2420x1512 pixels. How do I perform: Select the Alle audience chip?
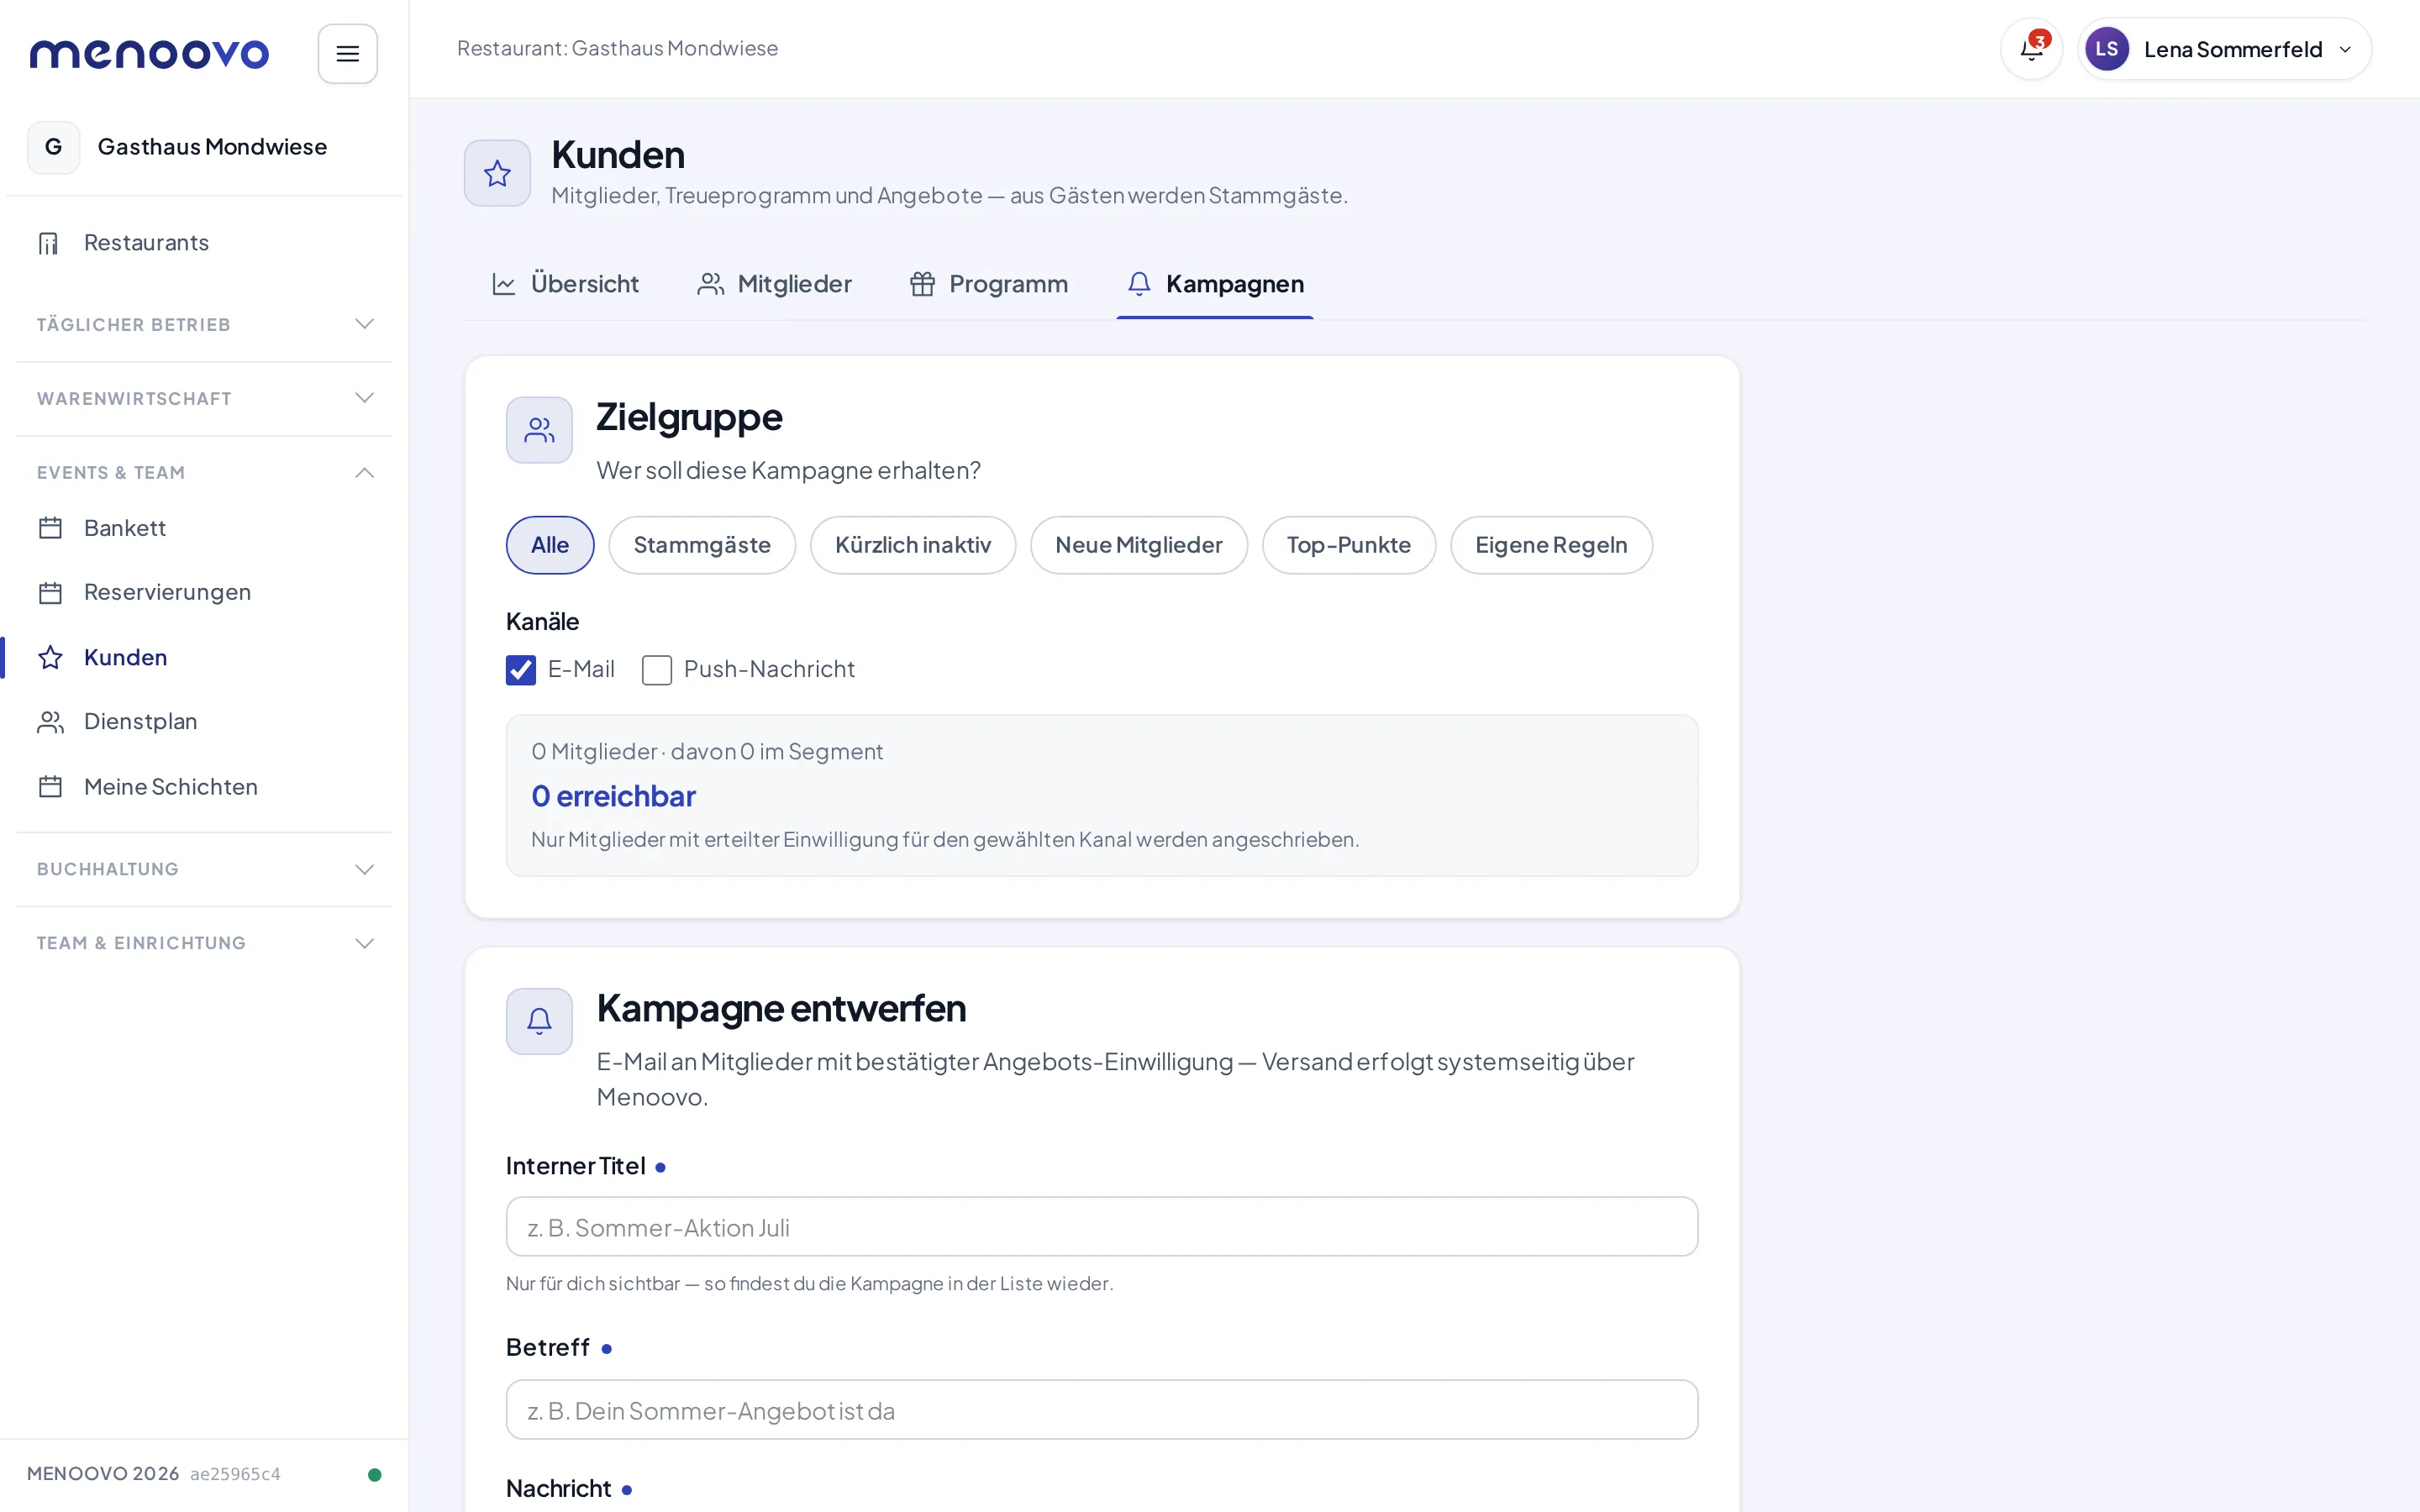click(550, 545)
